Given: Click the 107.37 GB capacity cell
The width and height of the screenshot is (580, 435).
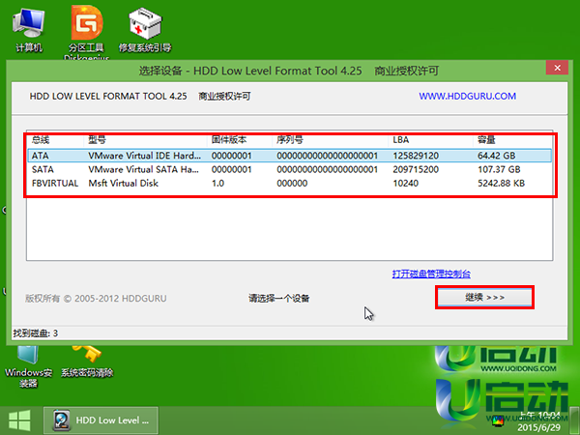Looking at the screenshot, I should tap(499, 169).
